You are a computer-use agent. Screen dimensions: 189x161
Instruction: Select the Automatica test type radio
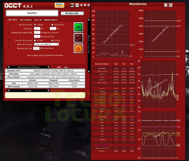52,25
